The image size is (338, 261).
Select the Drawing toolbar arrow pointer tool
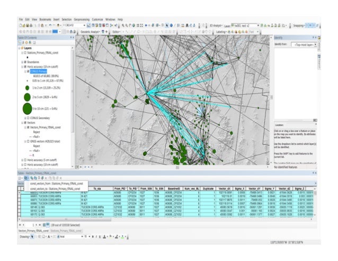32,237
